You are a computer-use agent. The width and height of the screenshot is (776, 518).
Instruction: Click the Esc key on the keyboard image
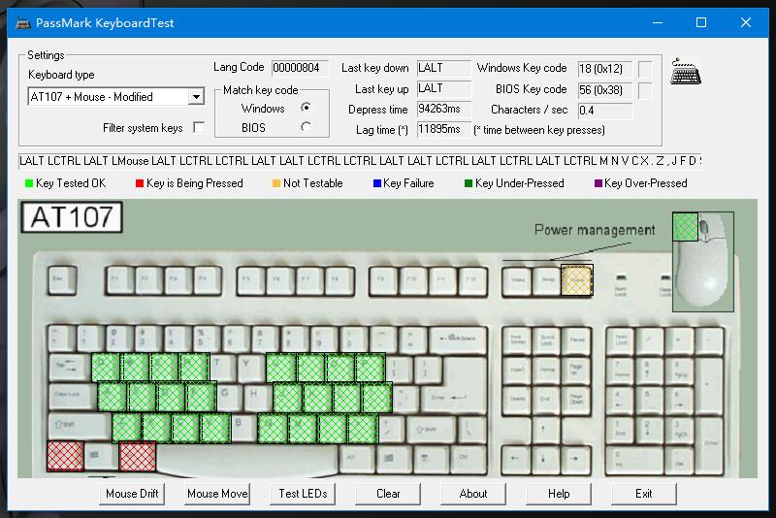(x=62, y=280)
